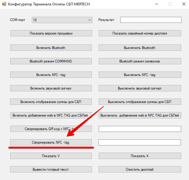Click the Результат text field

point(151,20)
